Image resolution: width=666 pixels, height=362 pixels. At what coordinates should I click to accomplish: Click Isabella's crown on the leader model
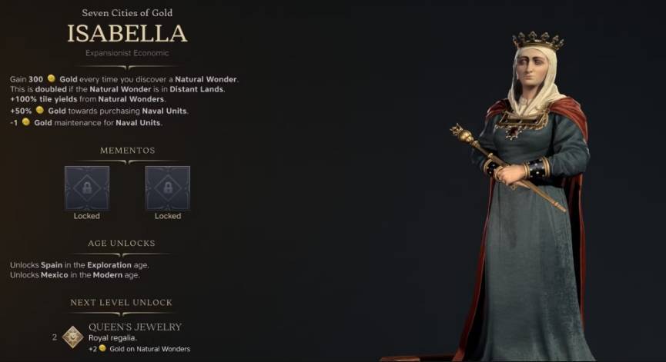537,41
